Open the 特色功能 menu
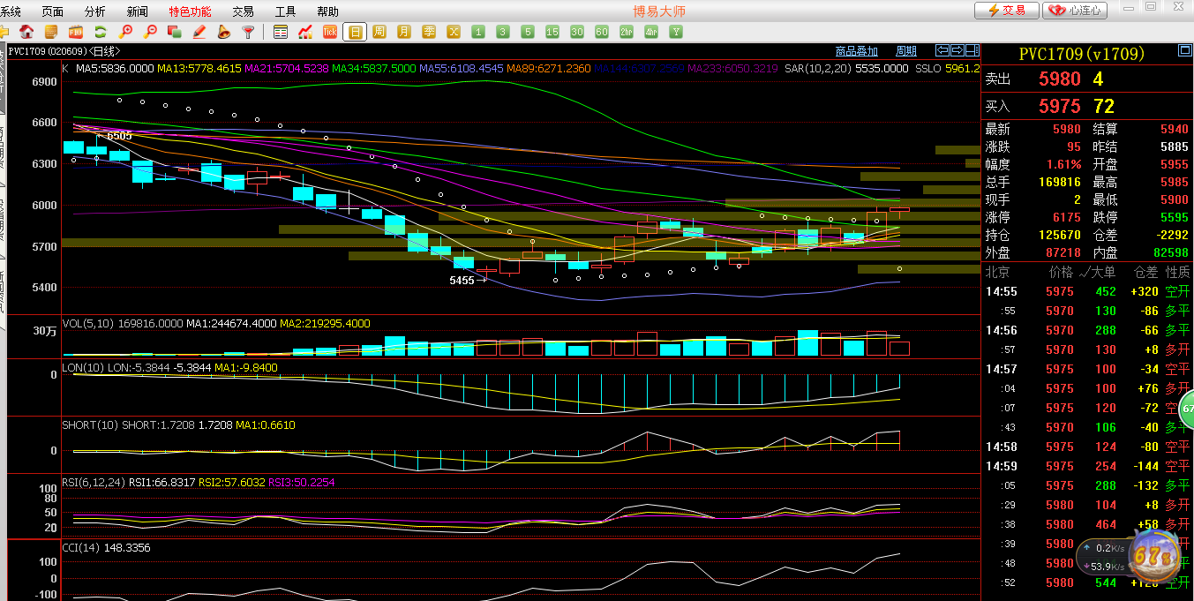The width and height of the screenshot is (1194, 601). pyautogui.click(x=190, y=11)
